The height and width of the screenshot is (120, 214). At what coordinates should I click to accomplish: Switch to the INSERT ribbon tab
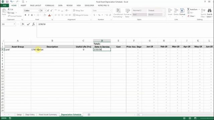pyautogui.click(x=23, y=5)
